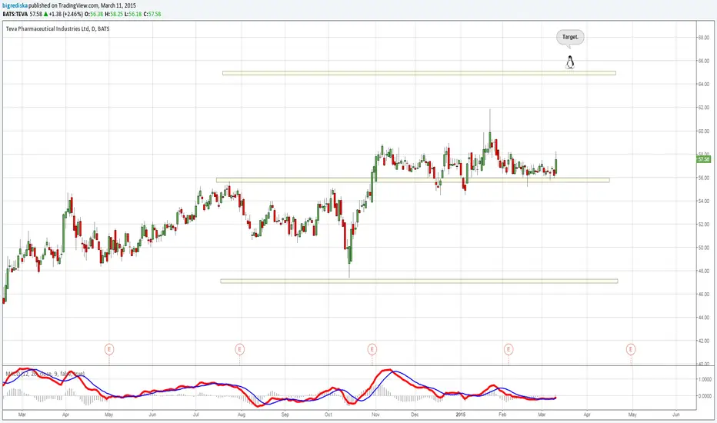717x423 pixels.
Task: Click the earnings E marker above the Feb label
Action: pos(509,349)
